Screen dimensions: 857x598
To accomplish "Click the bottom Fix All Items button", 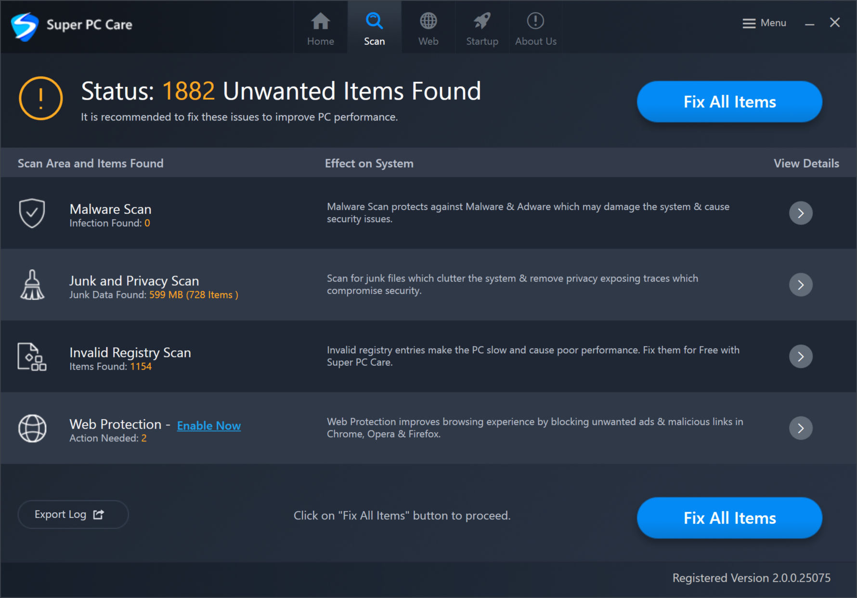I will tap(729, 518).
